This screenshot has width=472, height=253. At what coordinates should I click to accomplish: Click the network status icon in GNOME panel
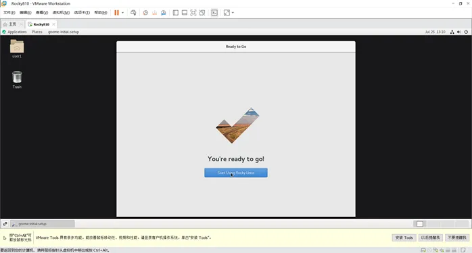pyautogui.click(x=452, y=32)
